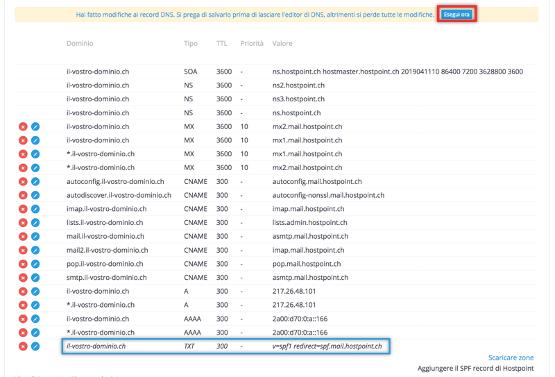555x377 pixels.
Task: Delete the autoconfig CNAME record
Action: 23,181
